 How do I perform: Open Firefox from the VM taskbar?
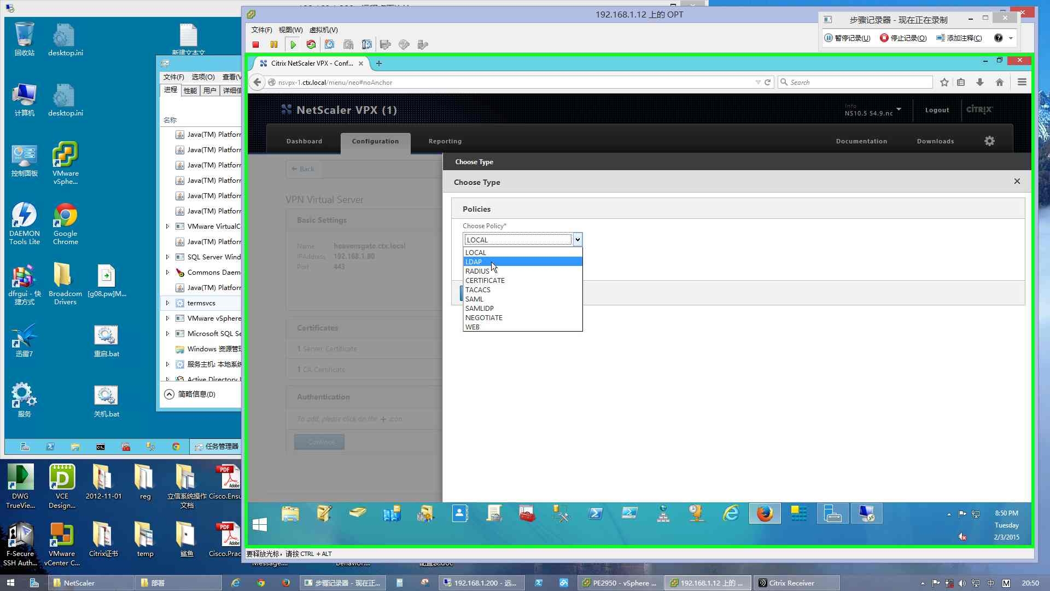point(765,514)
